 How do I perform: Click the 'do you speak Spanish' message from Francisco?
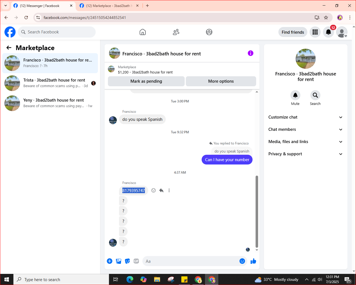point(142,119)
